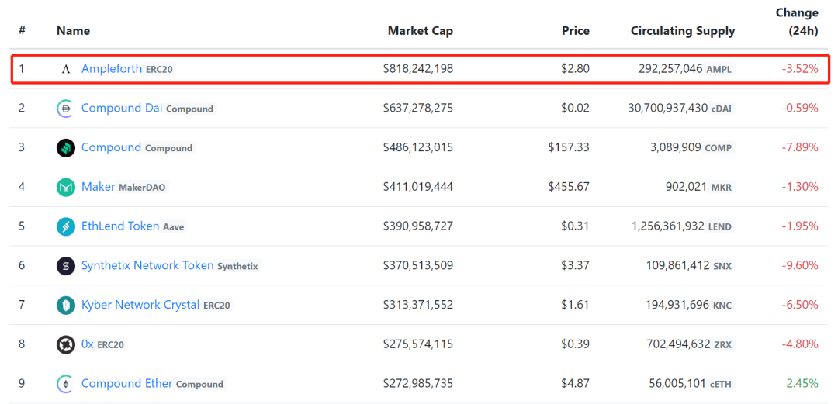
Task: Open the Compound Ether link
Action: (x=126, y=383)
